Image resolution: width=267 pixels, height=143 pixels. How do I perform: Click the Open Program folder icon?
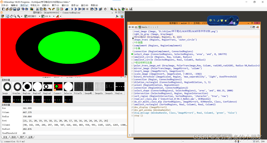[7, 9]
